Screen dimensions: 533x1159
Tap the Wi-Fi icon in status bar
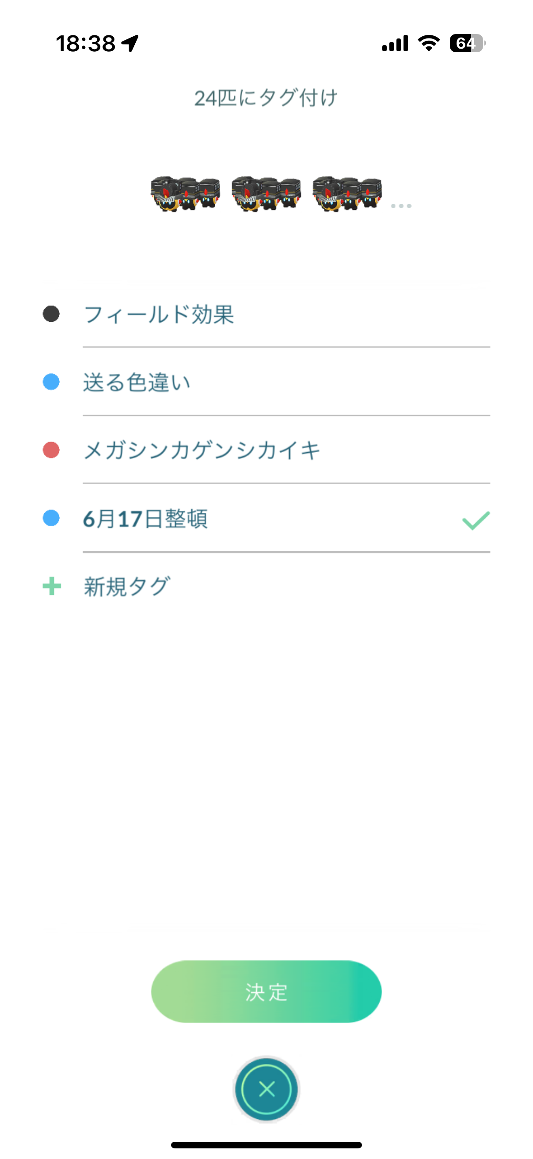tap(429, 43)
